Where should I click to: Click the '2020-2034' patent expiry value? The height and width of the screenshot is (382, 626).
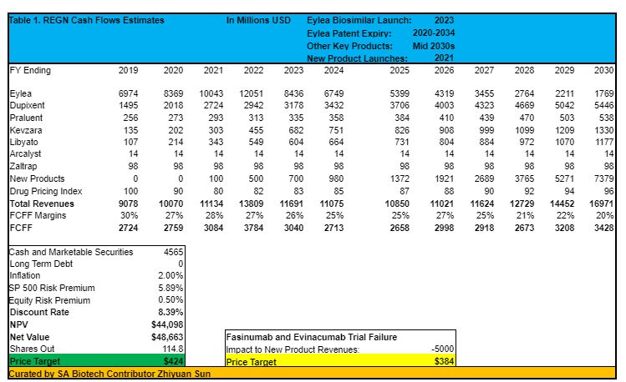click(434, 33)
